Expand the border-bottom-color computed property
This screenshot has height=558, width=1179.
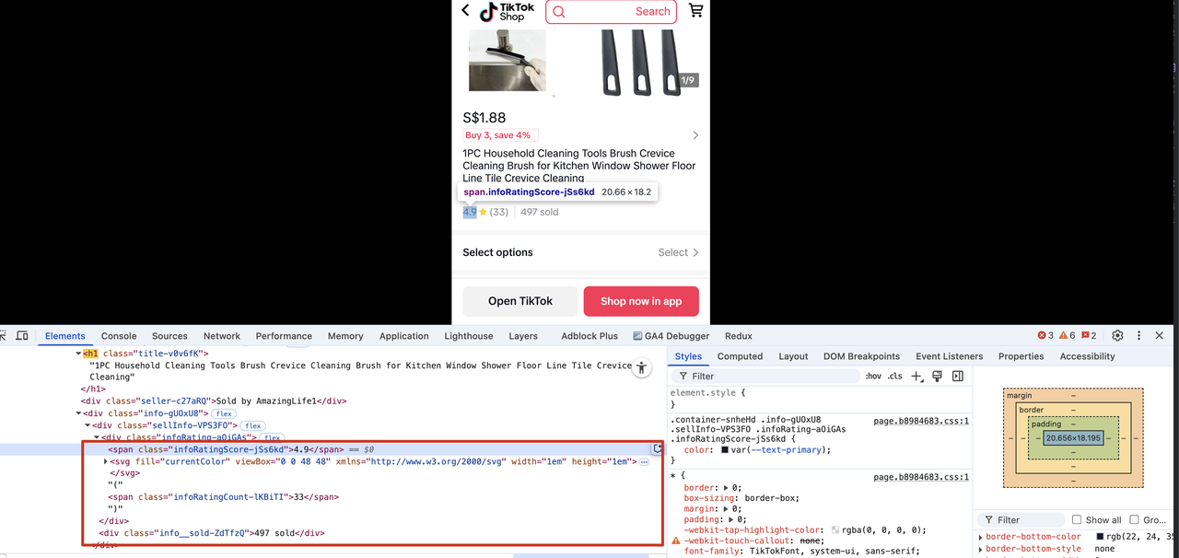(x=980, y=537)
